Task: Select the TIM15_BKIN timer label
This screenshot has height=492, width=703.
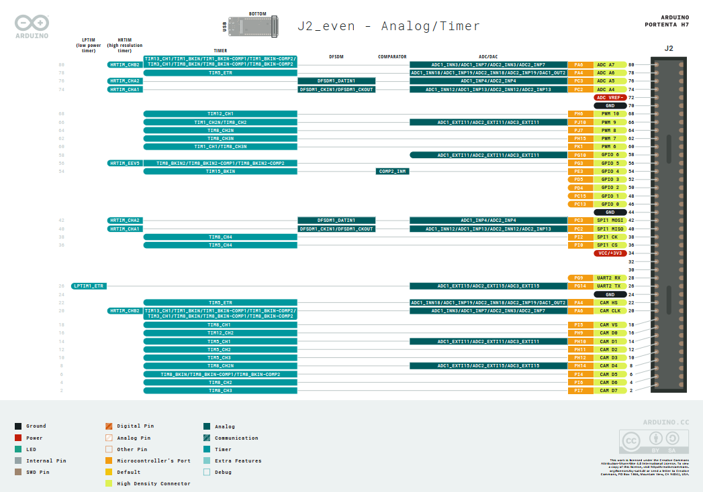Action: tap(220, 172)
